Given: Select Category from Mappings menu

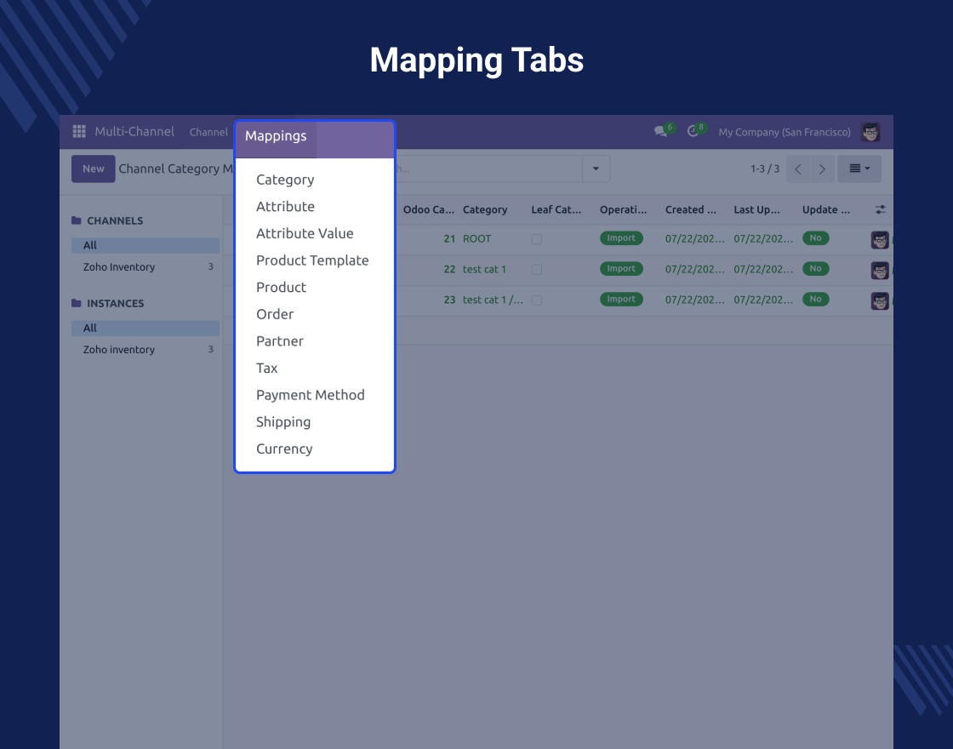Looking at the screenshot, I should coord(285,180).
